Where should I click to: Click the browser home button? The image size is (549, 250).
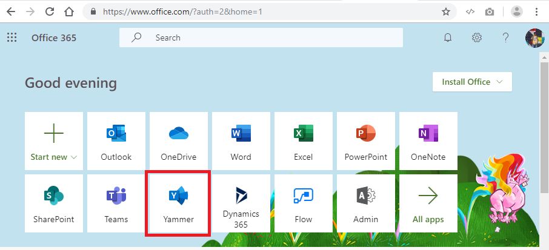point(69,12)
